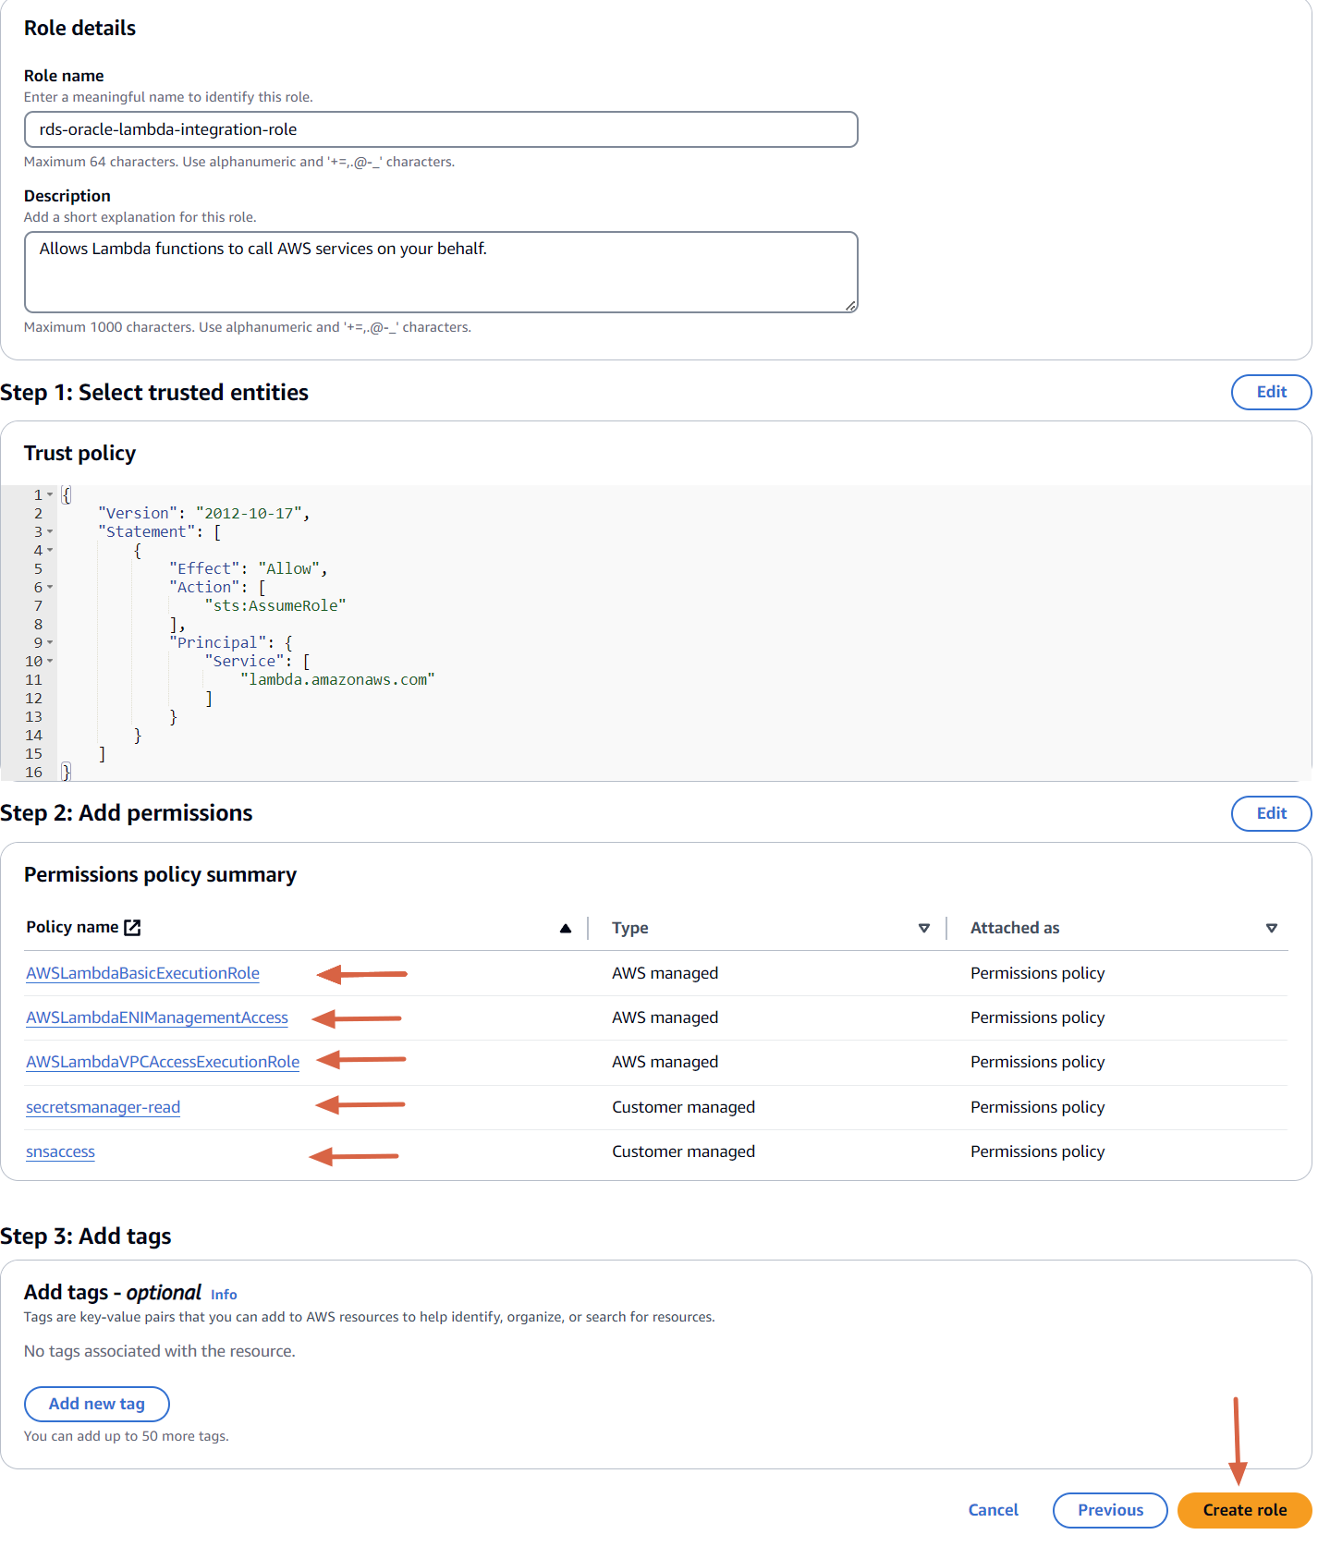
Task: Collapse the Action array fold on line 6
Action: [50, 587]
